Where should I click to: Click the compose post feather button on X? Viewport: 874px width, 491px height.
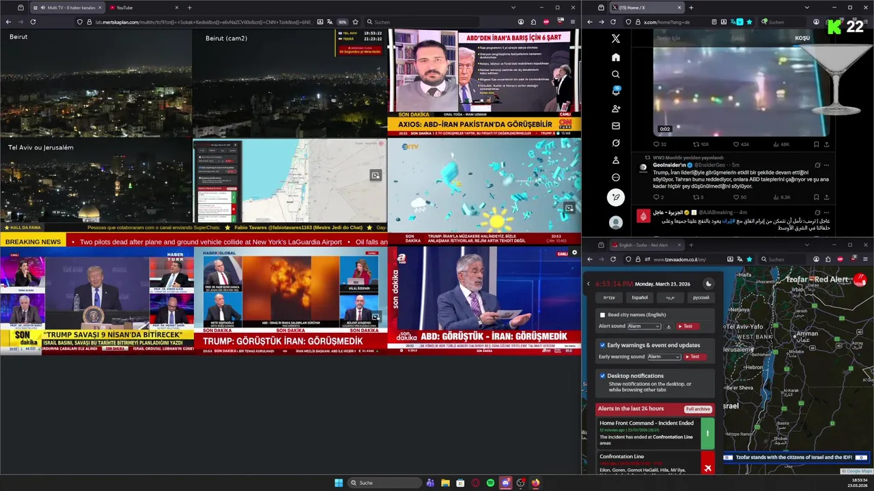(x=615, y=198)
